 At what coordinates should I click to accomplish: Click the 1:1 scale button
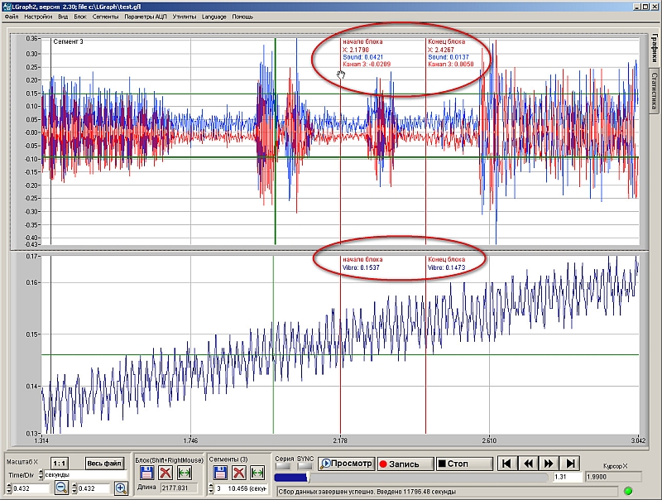click(x=60, y=464)
